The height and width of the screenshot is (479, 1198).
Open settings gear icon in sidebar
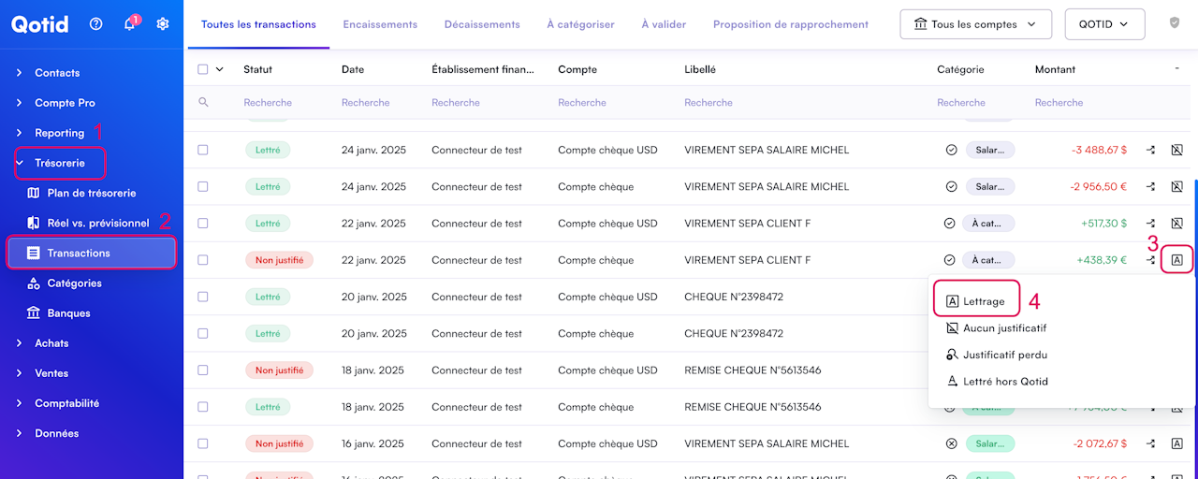pos(163,24)
